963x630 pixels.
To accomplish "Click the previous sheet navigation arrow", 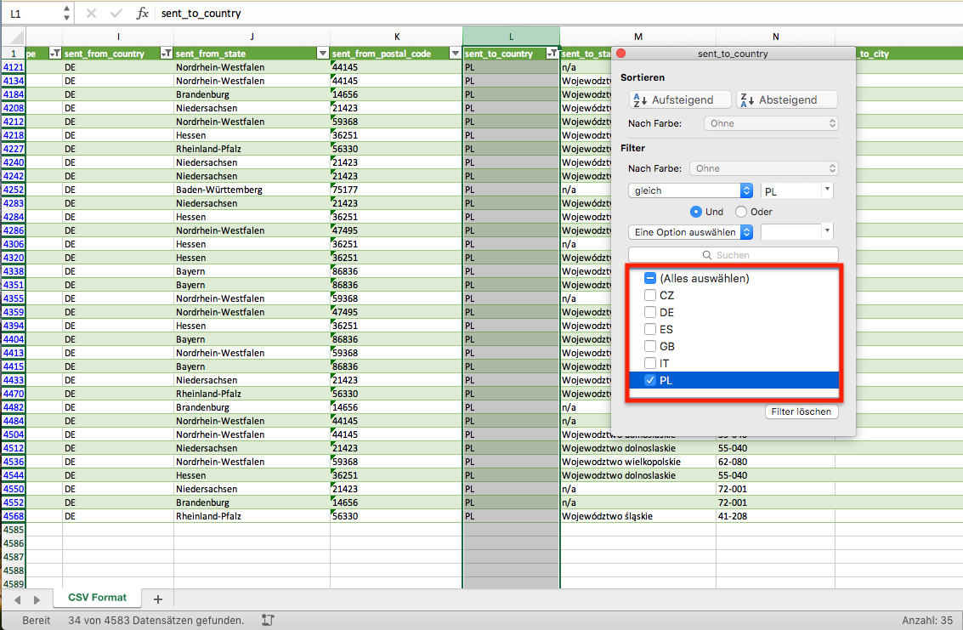I will (17, 599).
